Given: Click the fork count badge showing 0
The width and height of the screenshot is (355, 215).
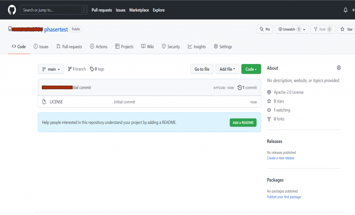Looking at the screenshot, I should (x=329, y=29).
